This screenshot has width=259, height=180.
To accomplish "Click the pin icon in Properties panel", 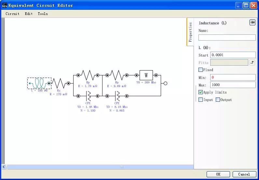I will [252, 22].
